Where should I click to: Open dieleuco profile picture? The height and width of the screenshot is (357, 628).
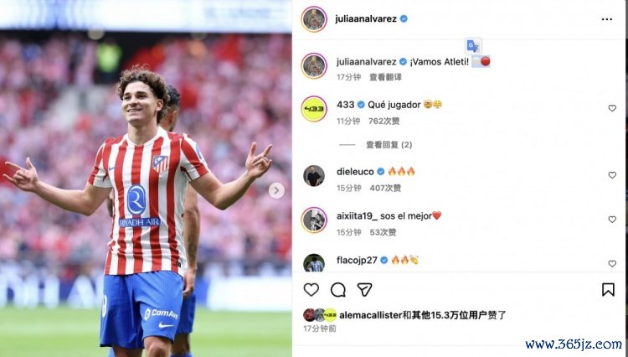point(314,175)
